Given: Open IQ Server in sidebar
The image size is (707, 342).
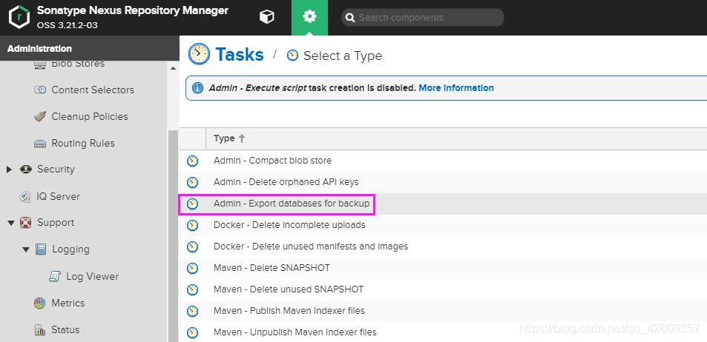Looking at the screenshot, I should click(x=59, y=197).
